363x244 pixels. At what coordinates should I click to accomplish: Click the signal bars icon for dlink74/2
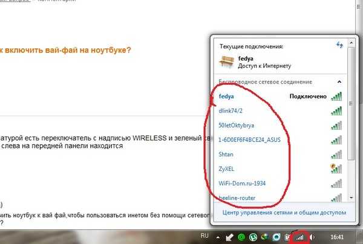336,111
